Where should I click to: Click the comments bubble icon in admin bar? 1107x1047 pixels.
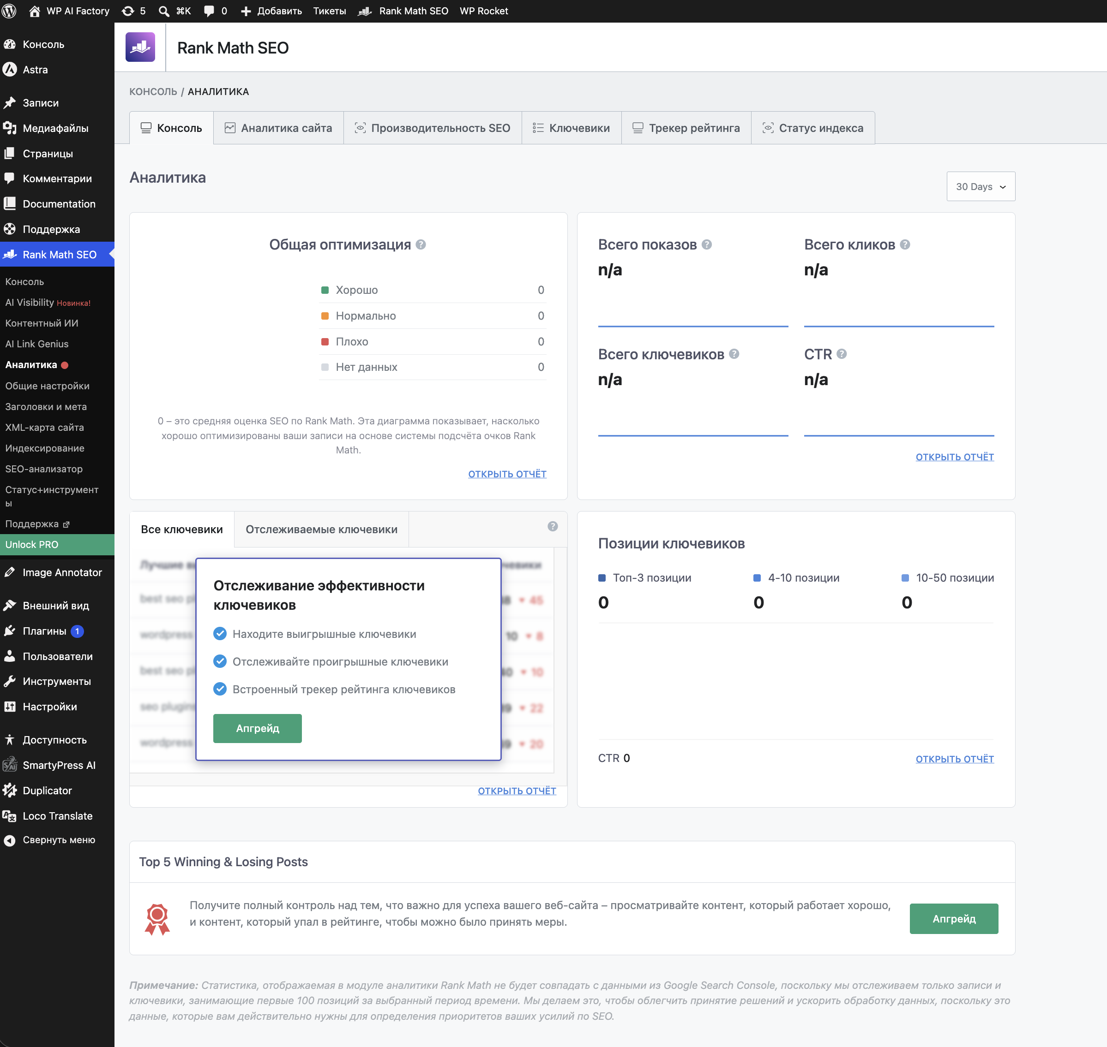coord(209,11)
